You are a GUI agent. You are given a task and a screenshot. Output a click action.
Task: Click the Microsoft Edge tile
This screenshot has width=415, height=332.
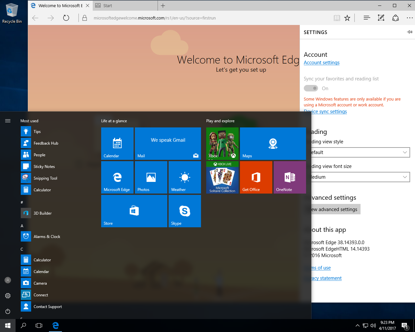(117, 177)
